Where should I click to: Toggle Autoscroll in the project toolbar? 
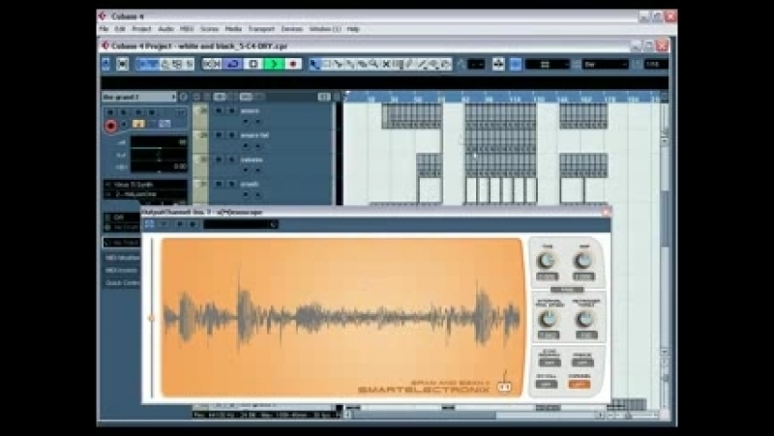(498, 64)
